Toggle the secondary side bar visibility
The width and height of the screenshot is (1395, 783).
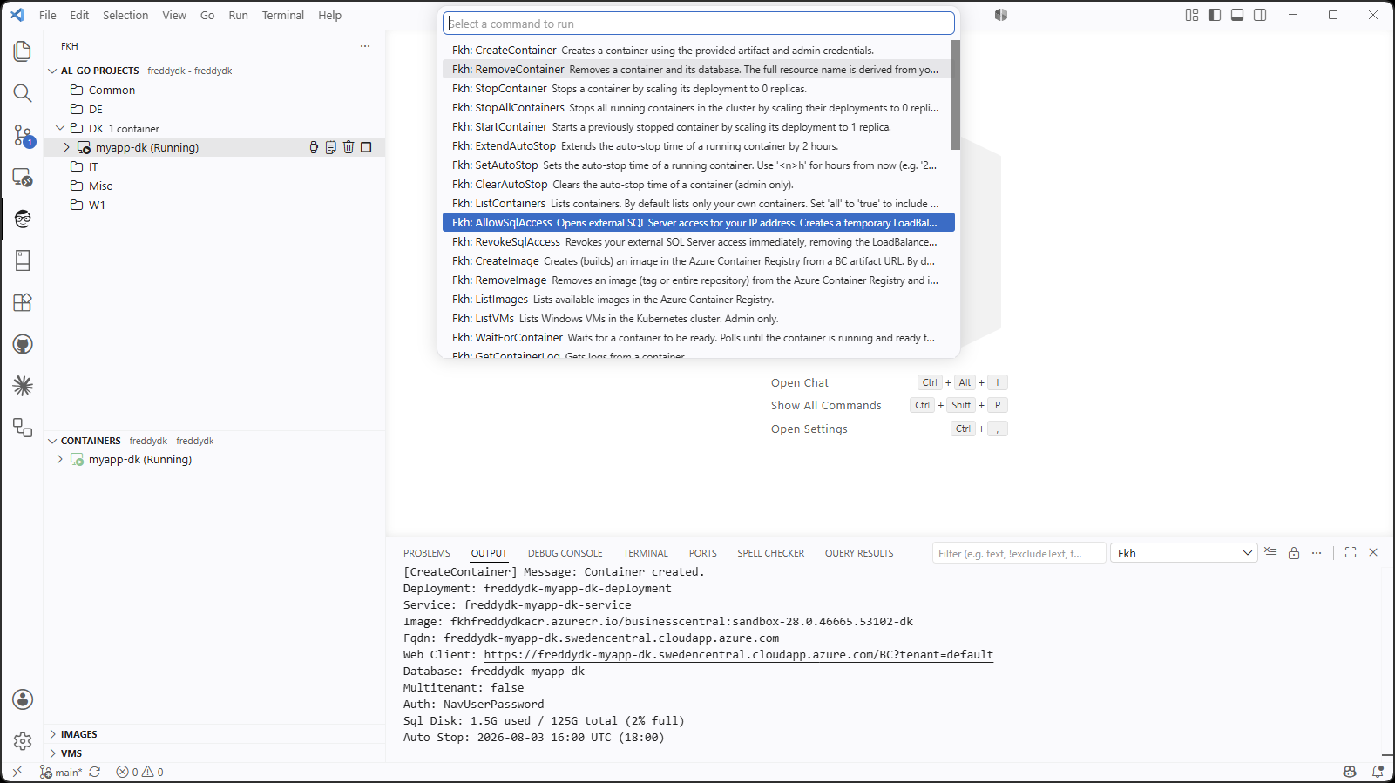coord(1260,15)
